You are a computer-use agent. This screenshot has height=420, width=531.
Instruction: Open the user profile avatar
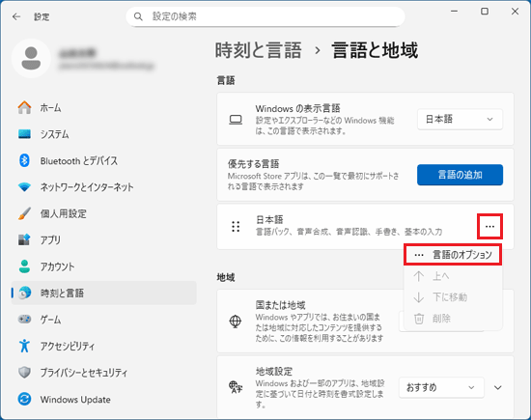click(31, 58)
